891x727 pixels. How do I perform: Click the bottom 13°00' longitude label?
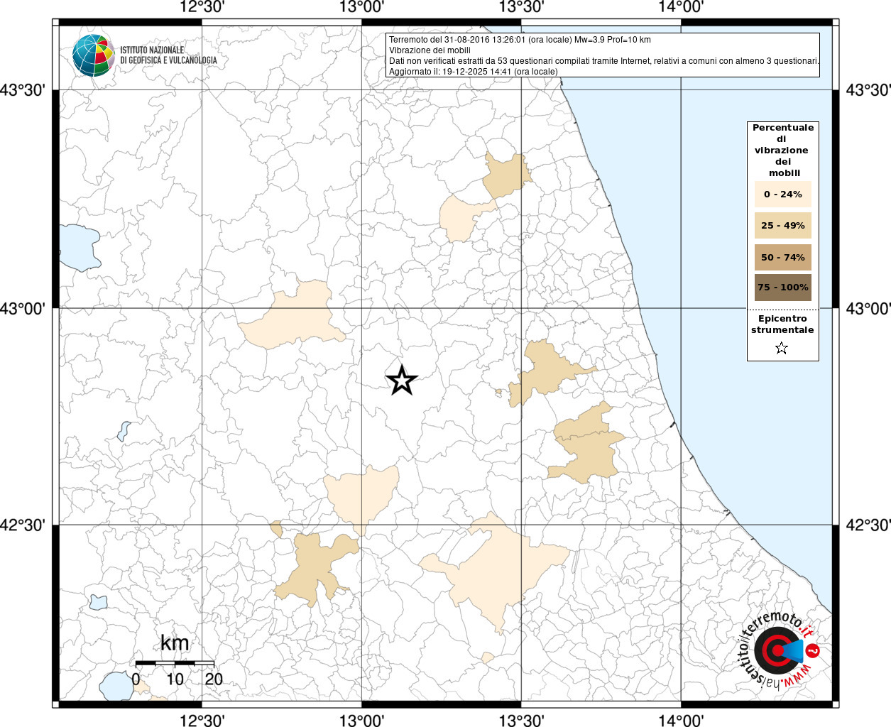362,721
